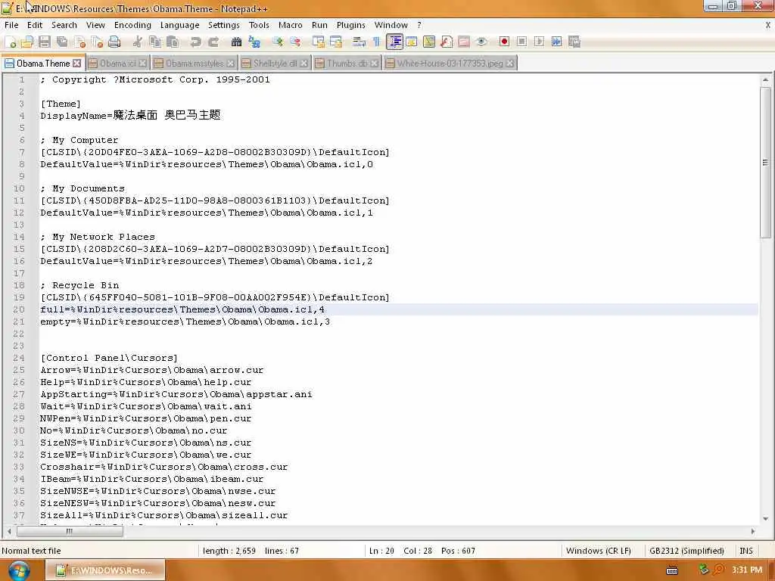Click the Stop Recording macro icon
Screen dimensions: 775x581
click(521, 42)
